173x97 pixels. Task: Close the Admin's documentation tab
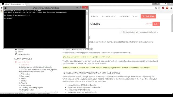click(x=24, y=4)
